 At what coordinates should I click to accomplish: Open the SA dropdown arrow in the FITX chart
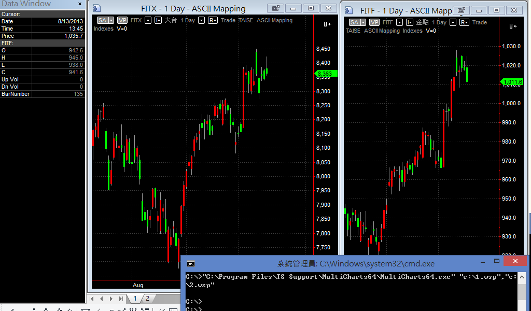[111, 20]
